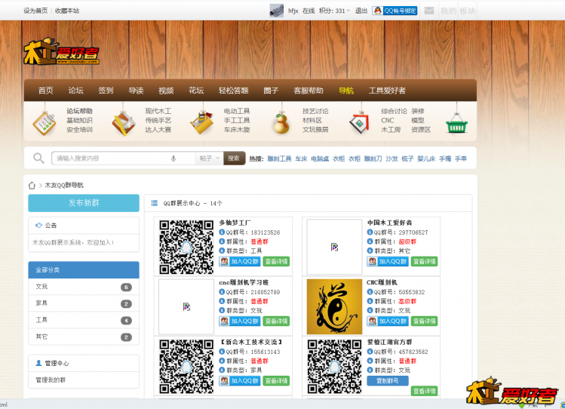Open the 花坛 nav item
565x409 pixels.
[196, 91]
